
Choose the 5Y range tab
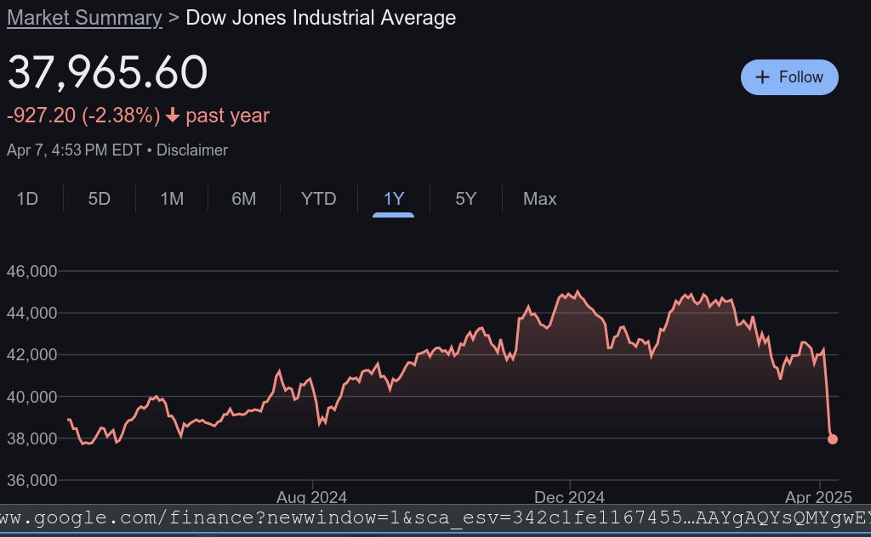click(466, 199)
